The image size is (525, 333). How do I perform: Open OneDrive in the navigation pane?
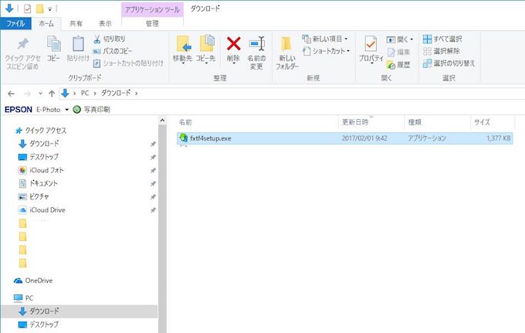point(39,280)
